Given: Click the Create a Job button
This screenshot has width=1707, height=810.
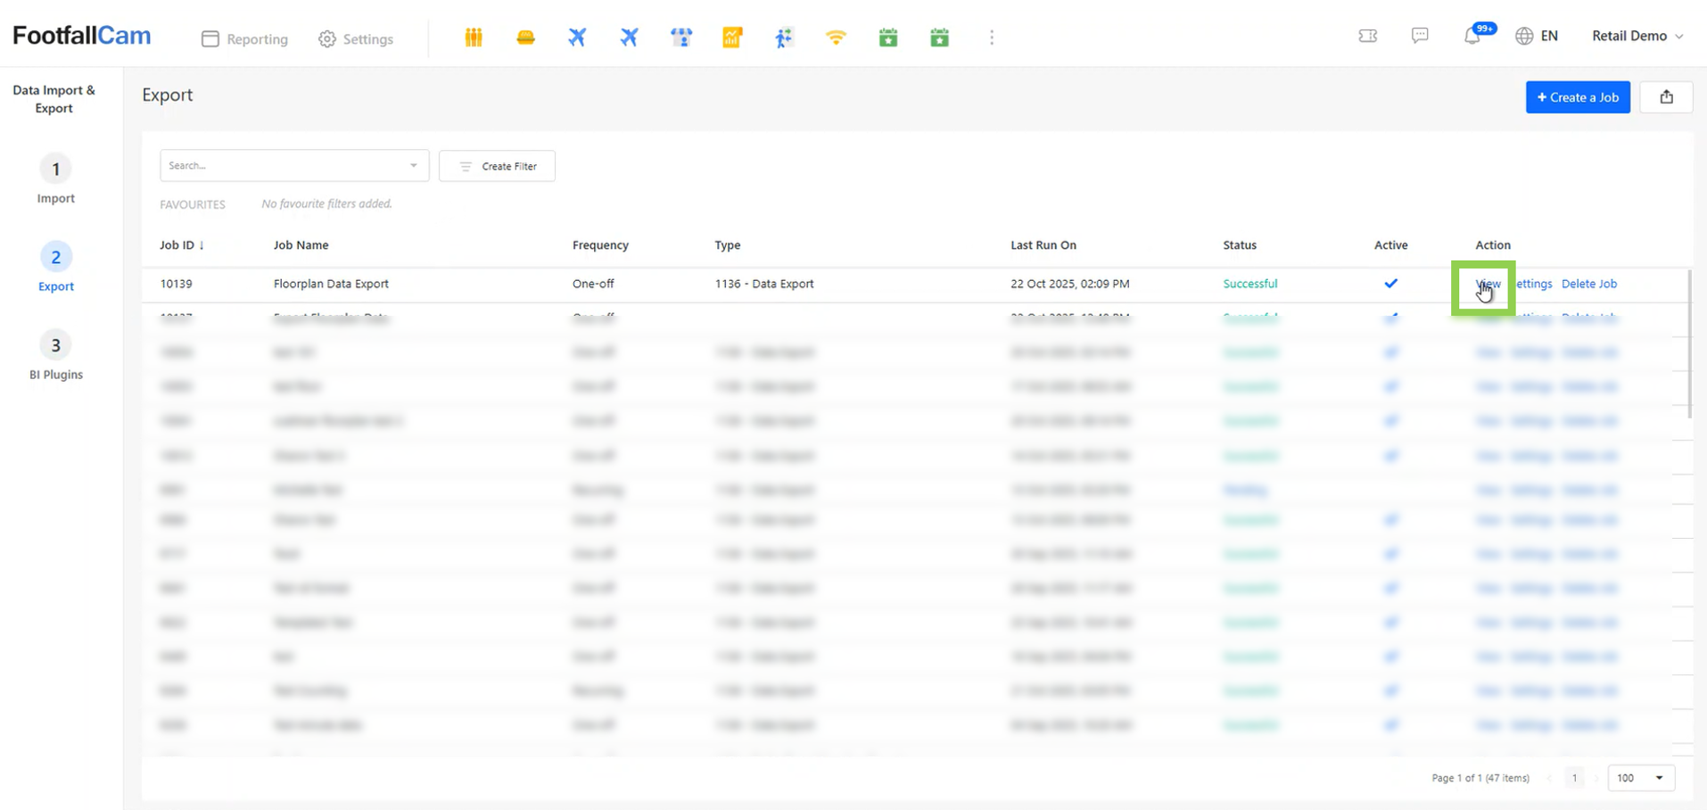Looking at the screenshot, I should [1577, 97].
